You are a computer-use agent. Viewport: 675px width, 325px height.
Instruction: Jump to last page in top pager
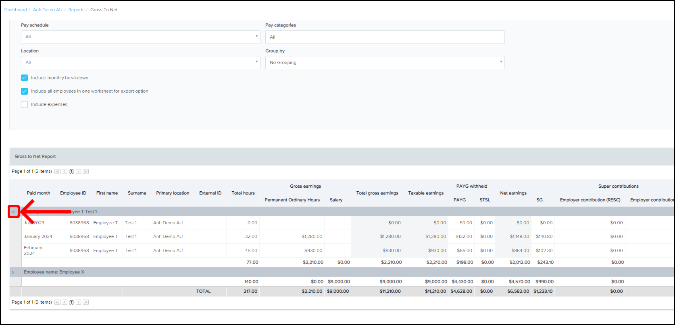pyautogui.click(x=85, y=172)
